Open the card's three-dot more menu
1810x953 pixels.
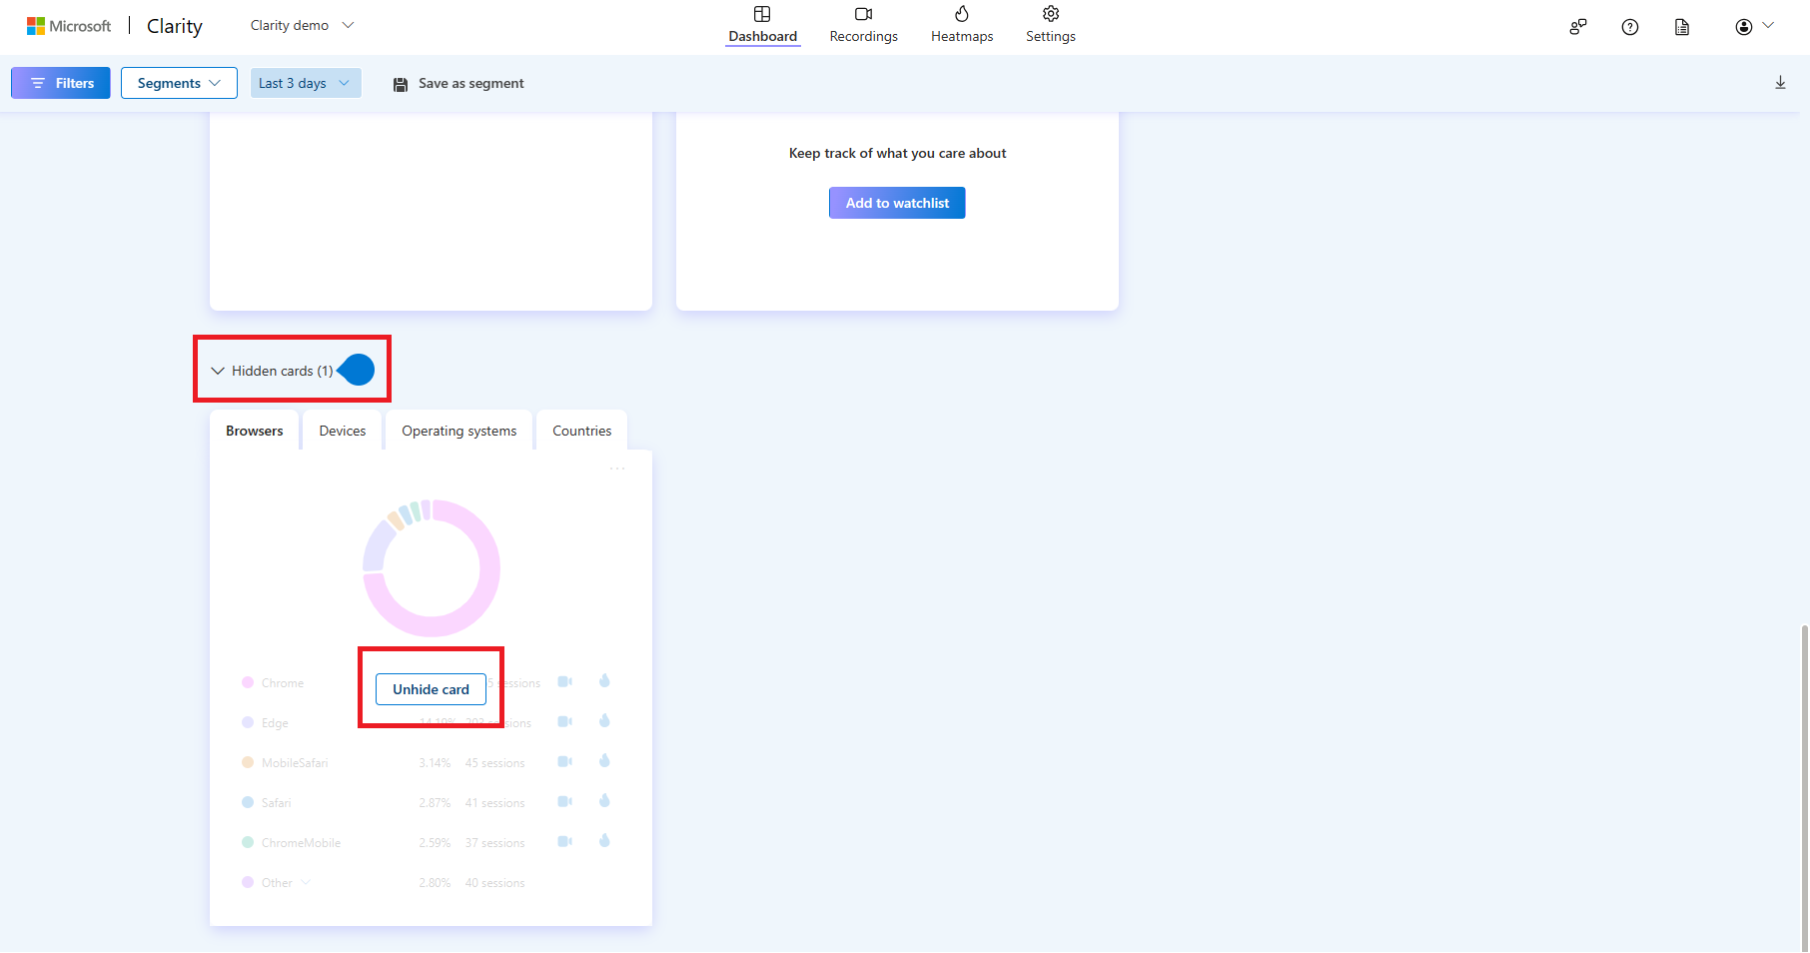coord(617,469)
